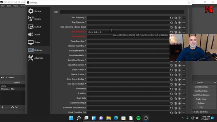Reset the Start Streaming hotkey
The image size is (217, 122).
point(171,18)
